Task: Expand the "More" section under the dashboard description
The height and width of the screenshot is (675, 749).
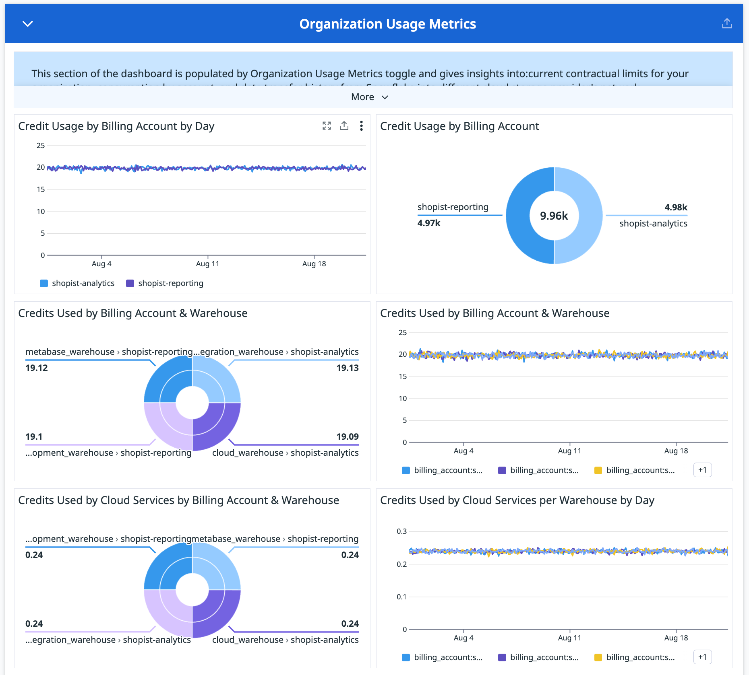Action: [x=369, y=97]
